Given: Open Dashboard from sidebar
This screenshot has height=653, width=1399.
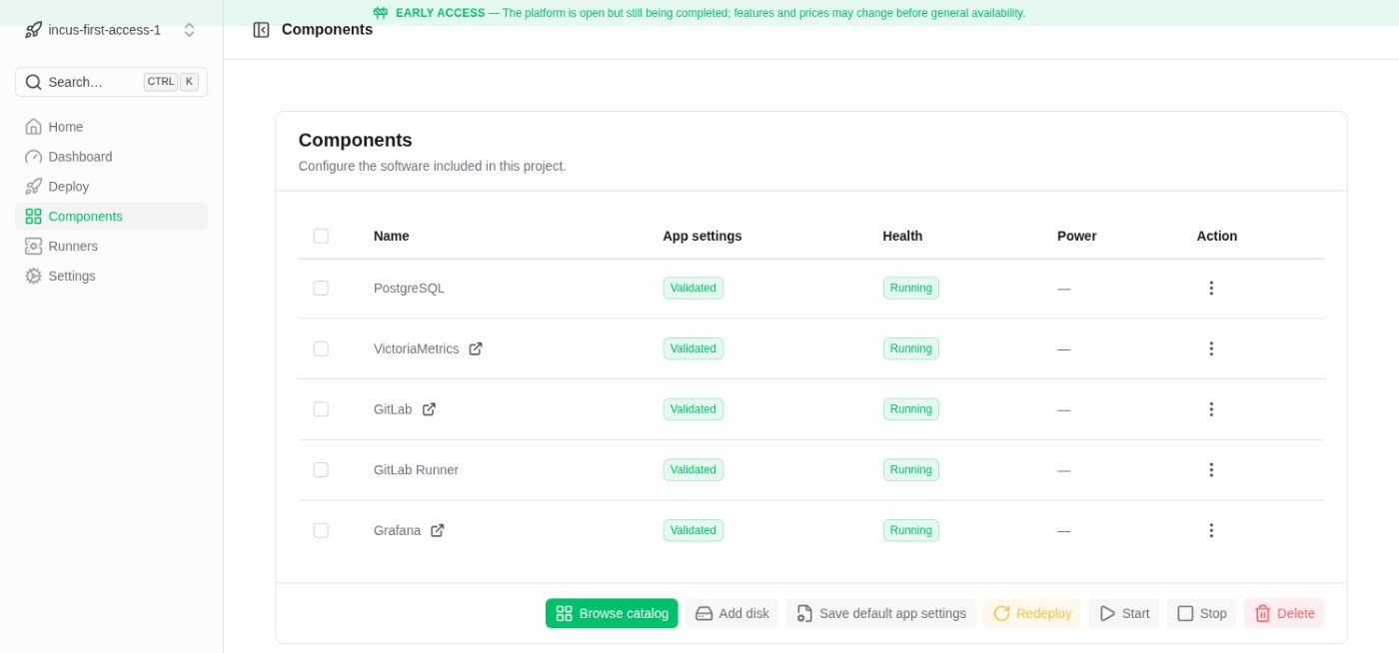Looking at the screenshot, I should pos(111,157).
